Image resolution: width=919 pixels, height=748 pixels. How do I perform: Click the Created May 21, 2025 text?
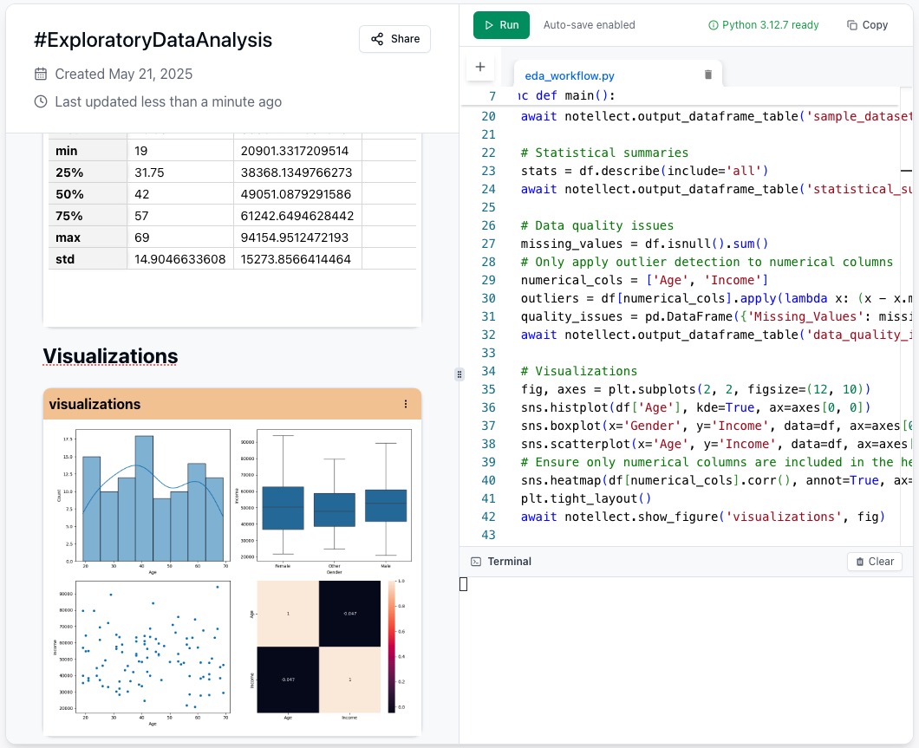[x=124, y=74]
